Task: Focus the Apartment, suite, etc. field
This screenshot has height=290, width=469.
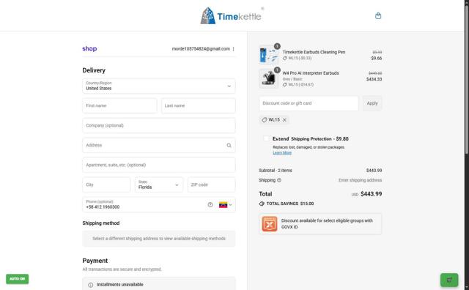Action: [159, 165]
